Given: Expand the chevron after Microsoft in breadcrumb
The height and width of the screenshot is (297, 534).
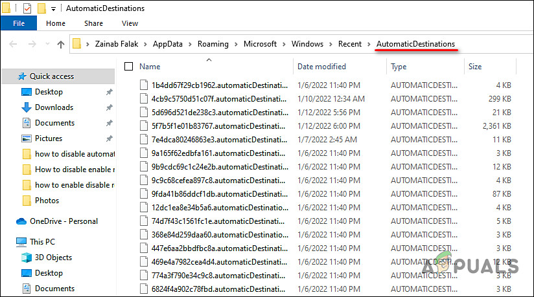Looking at the screenshot, I should point(284,44).
